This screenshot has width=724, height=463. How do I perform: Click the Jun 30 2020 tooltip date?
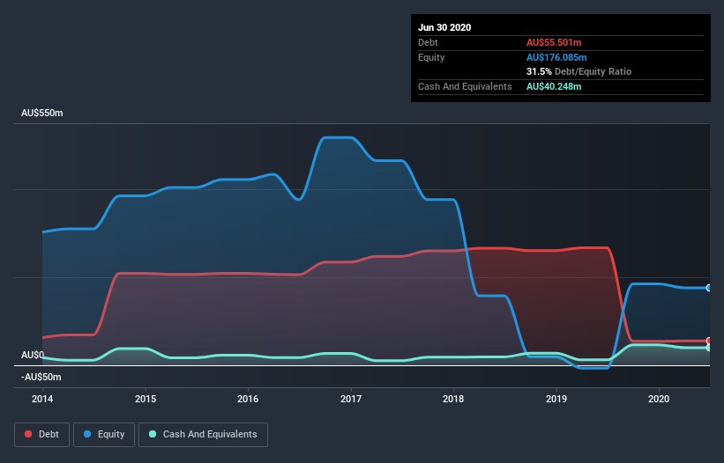tap(444, 27)
